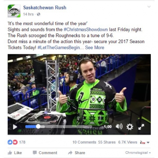Play the Christmas Showdown video
158x158 pixels.
(15, 127)
